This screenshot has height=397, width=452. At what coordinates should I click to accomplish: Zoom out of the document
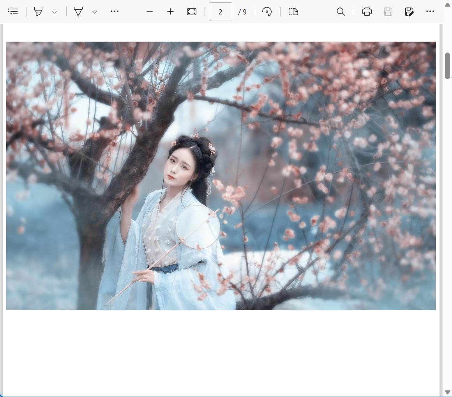coord(150,12)
